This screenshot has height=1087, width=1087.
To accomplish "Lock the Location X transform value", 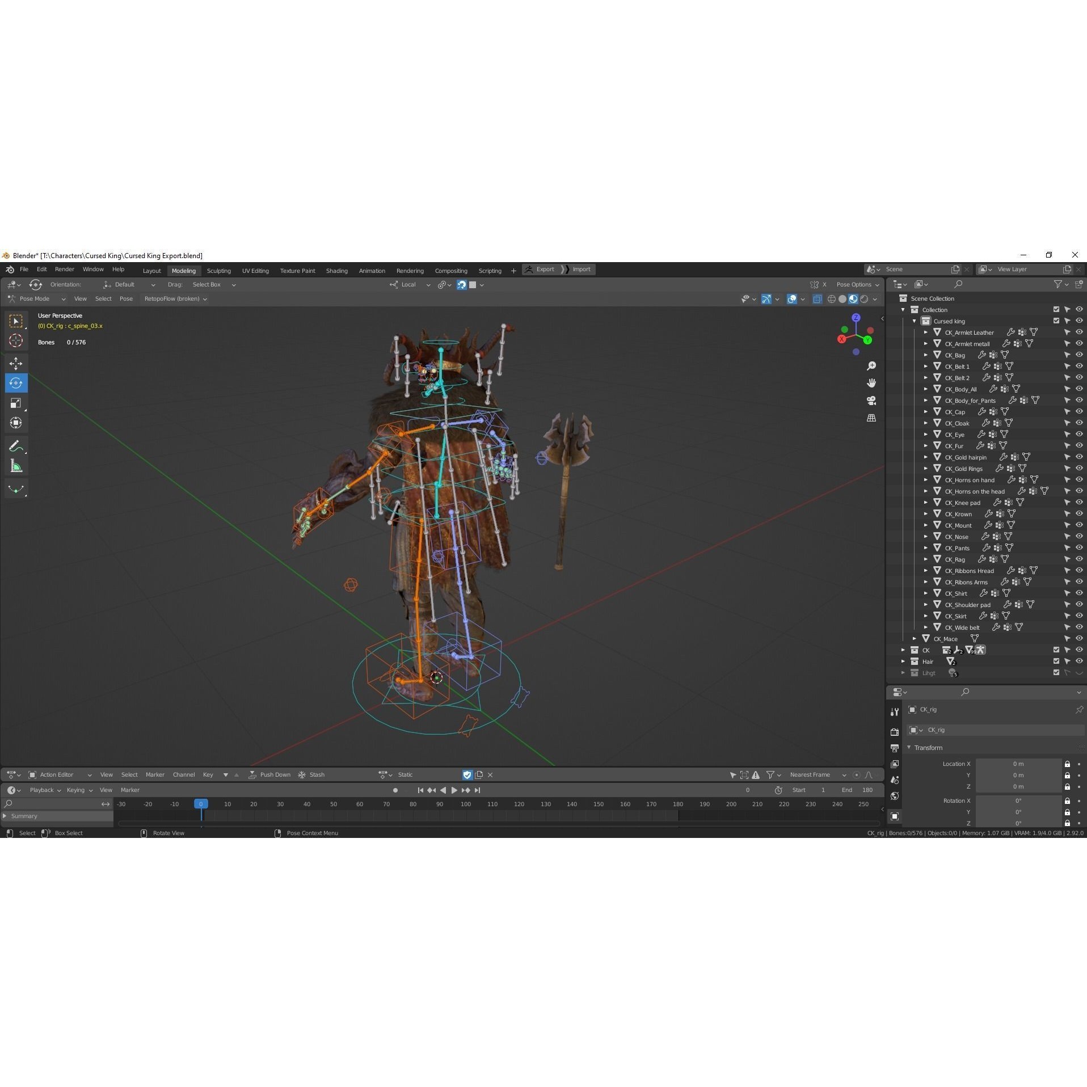I will tap(1067, 764).
